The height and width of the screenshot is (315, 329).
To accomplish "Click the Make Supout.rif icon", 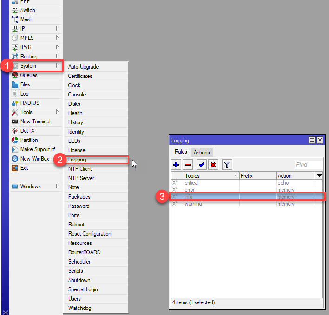I will click(15, 149).
